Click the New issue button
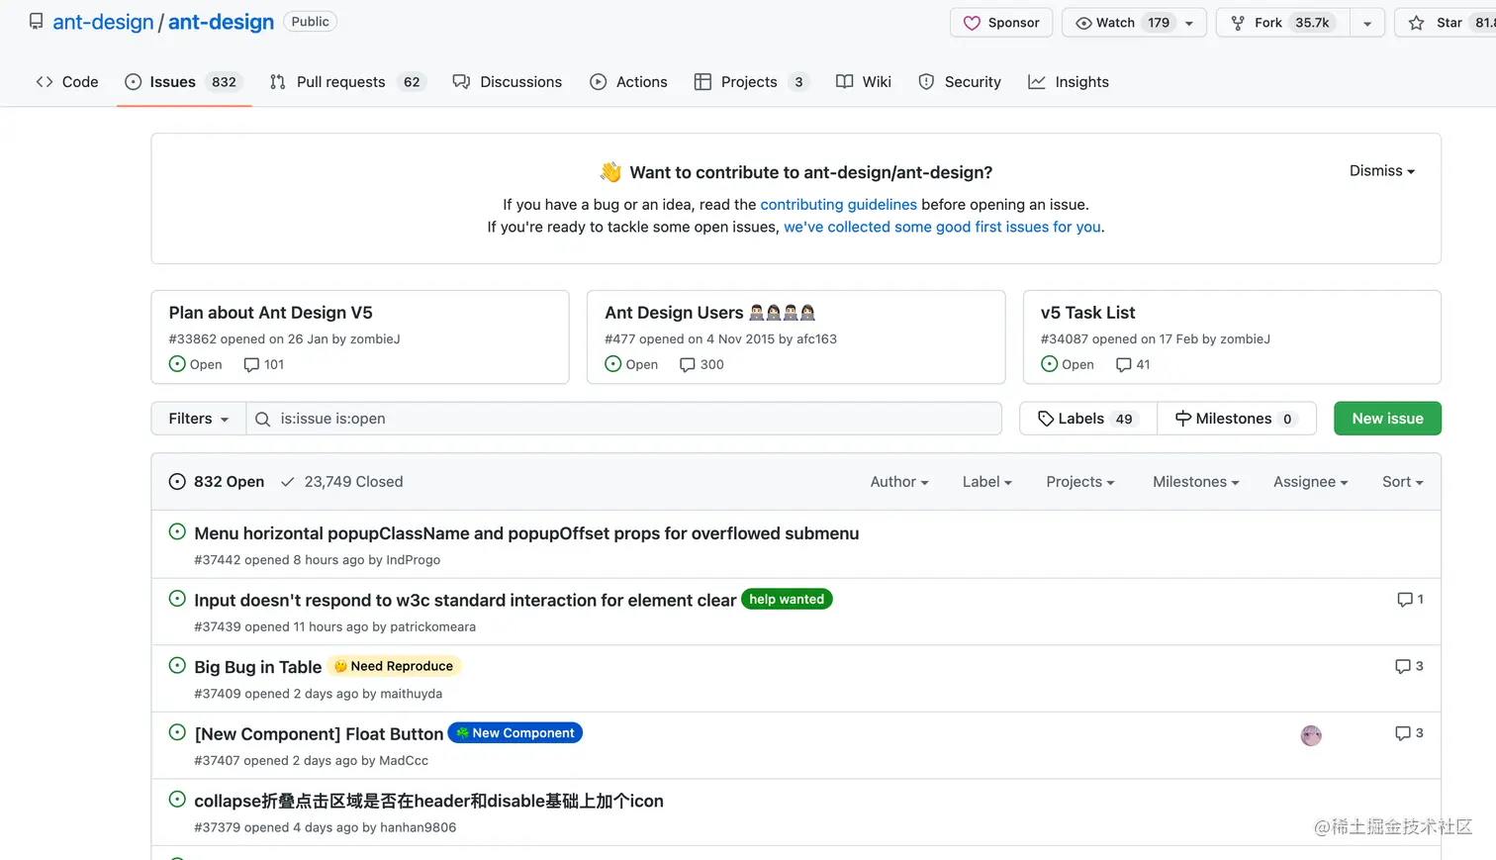 pyautogui.click(x=1387, y=419)
